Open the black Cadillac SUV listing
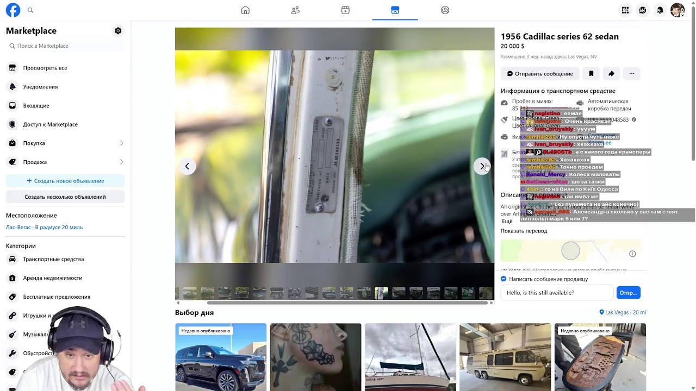Viewport: 696px width, 391px height. click(221, 357)
